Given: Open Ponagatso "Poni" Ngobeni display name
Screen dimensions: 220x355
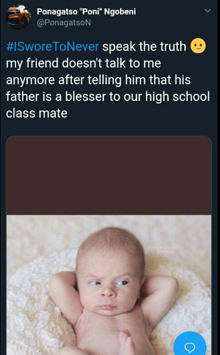Looking at the screenshot, I should tap(86, 12).
